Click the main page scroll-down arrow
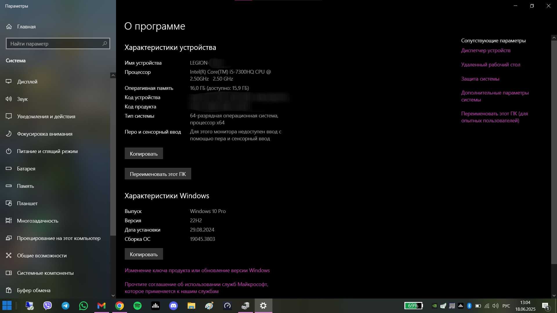This screenshot has width=557, height=313. point(554,296)
